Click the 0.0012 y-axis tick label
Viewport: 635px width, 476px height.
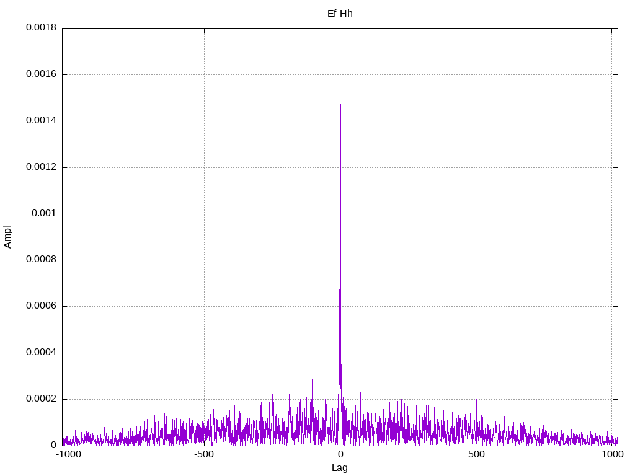[42, 167]
